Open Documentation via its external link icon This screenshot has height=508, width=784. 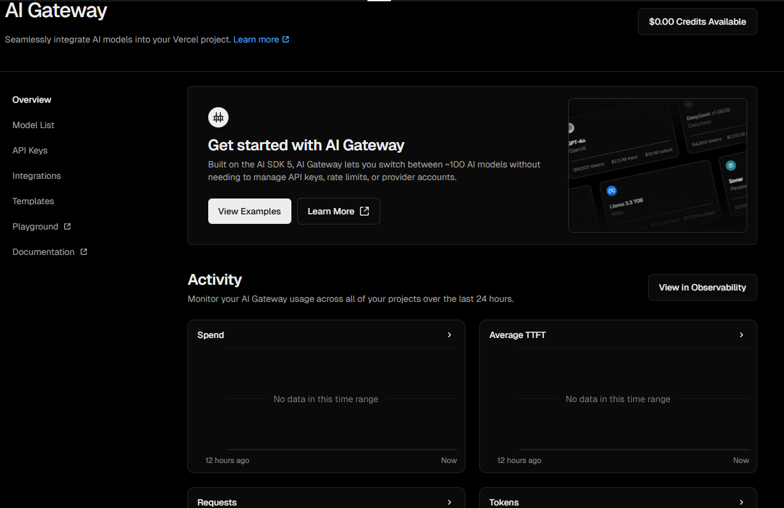(x=83, y=252)
